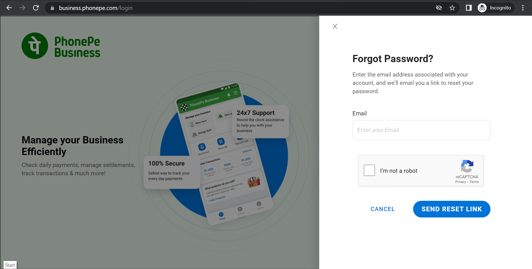Screen dimensions: 532x269
Task: Click the crossed-eye tracking protection icon
Action: [439, 8]
